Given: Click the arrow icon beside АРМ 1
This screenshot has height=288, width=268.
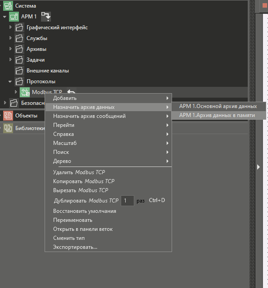Looking at the screenshot, I should pos(46,17).
